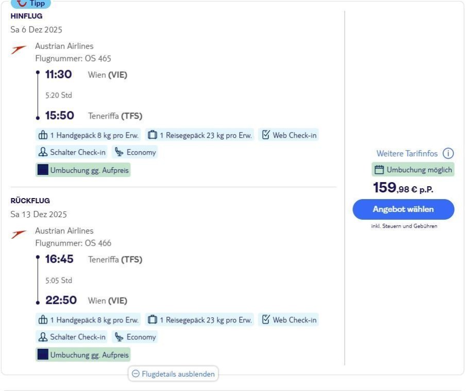The image size is (474, 391).
Task: Open the Weitere Tarifinfos link
Action: click(x=407, y=153)
